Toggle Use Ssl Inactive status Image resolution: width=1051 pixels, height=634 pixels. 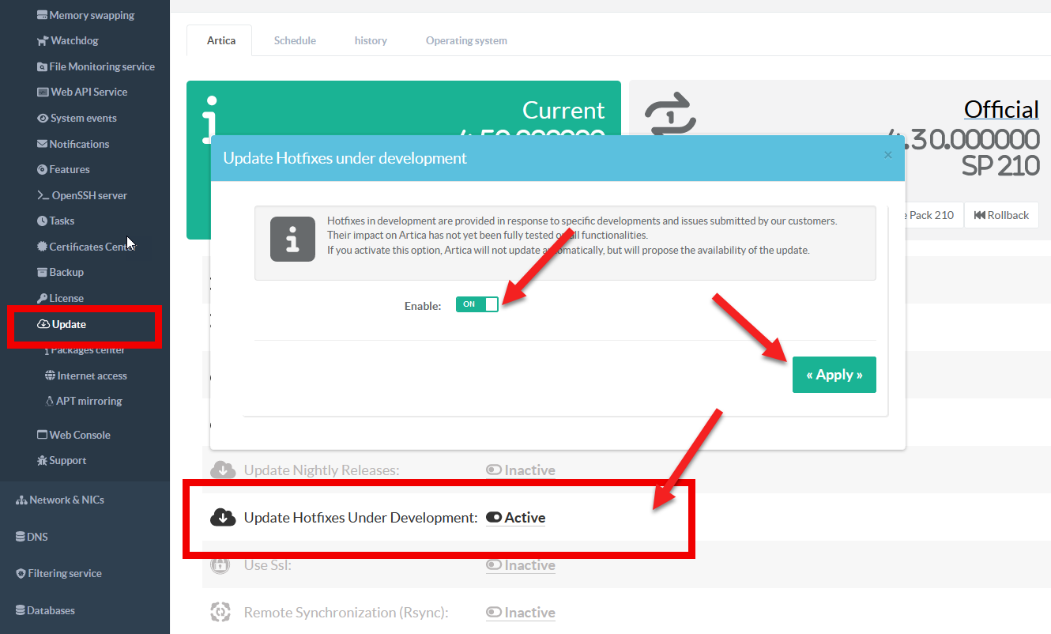[521, 565]
